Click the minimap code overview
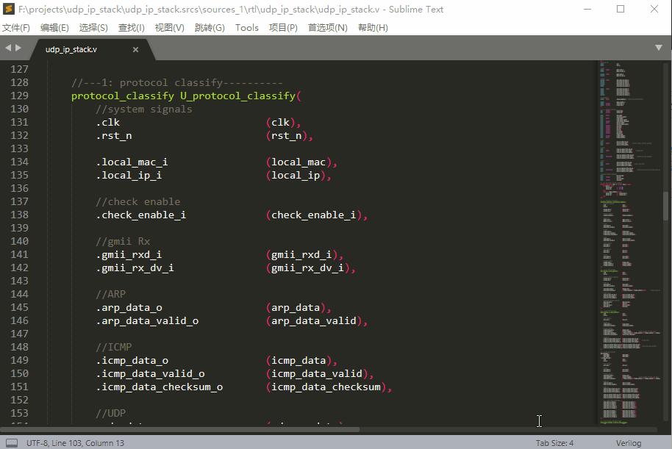 [x=630, y=242]
